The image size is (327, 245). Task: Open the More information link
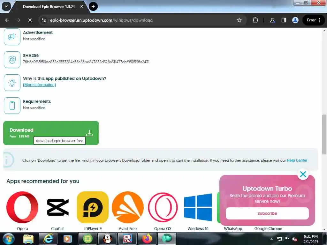[x=39, y=85]
